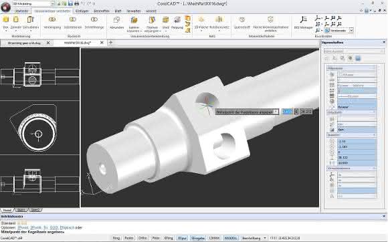Click the print icon in quick access
The height and width of the screenshot is (242, 388).
77,4
